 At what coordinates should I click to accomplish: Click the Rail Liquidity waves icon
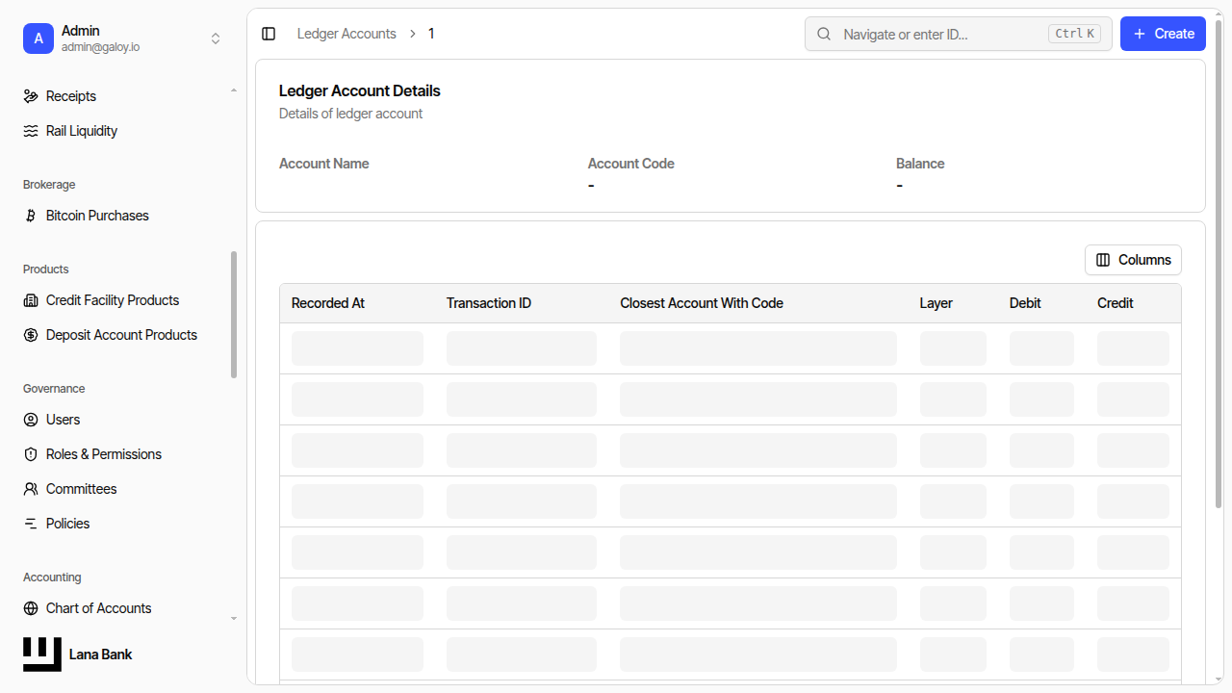click(x=31, y=131)
